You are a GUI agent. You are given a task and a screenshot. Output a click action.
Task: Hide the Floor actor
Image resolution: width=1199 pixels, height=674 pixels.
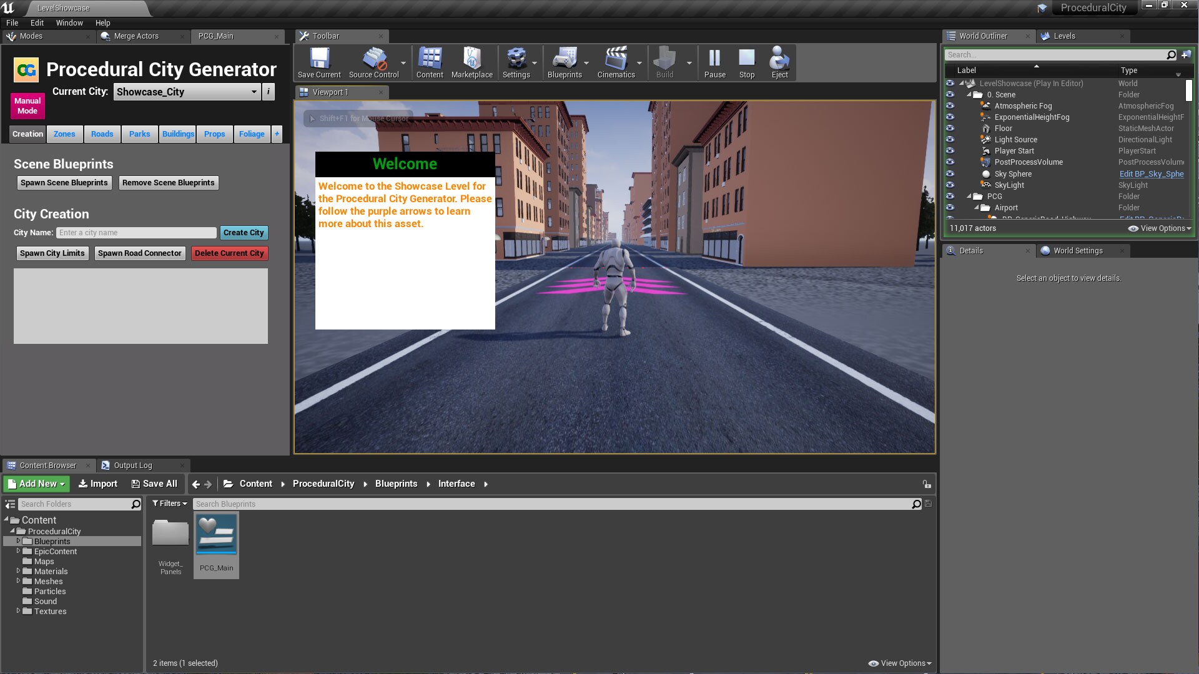[950, 129]
